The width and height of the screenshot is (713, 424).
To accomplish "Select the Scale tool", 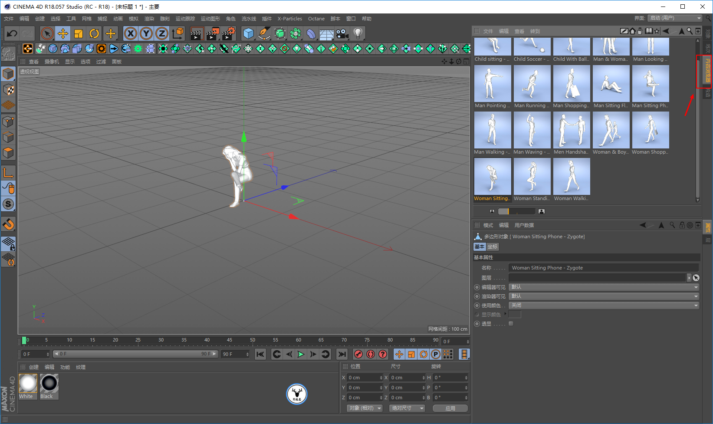I will click(x=79, y=33).
